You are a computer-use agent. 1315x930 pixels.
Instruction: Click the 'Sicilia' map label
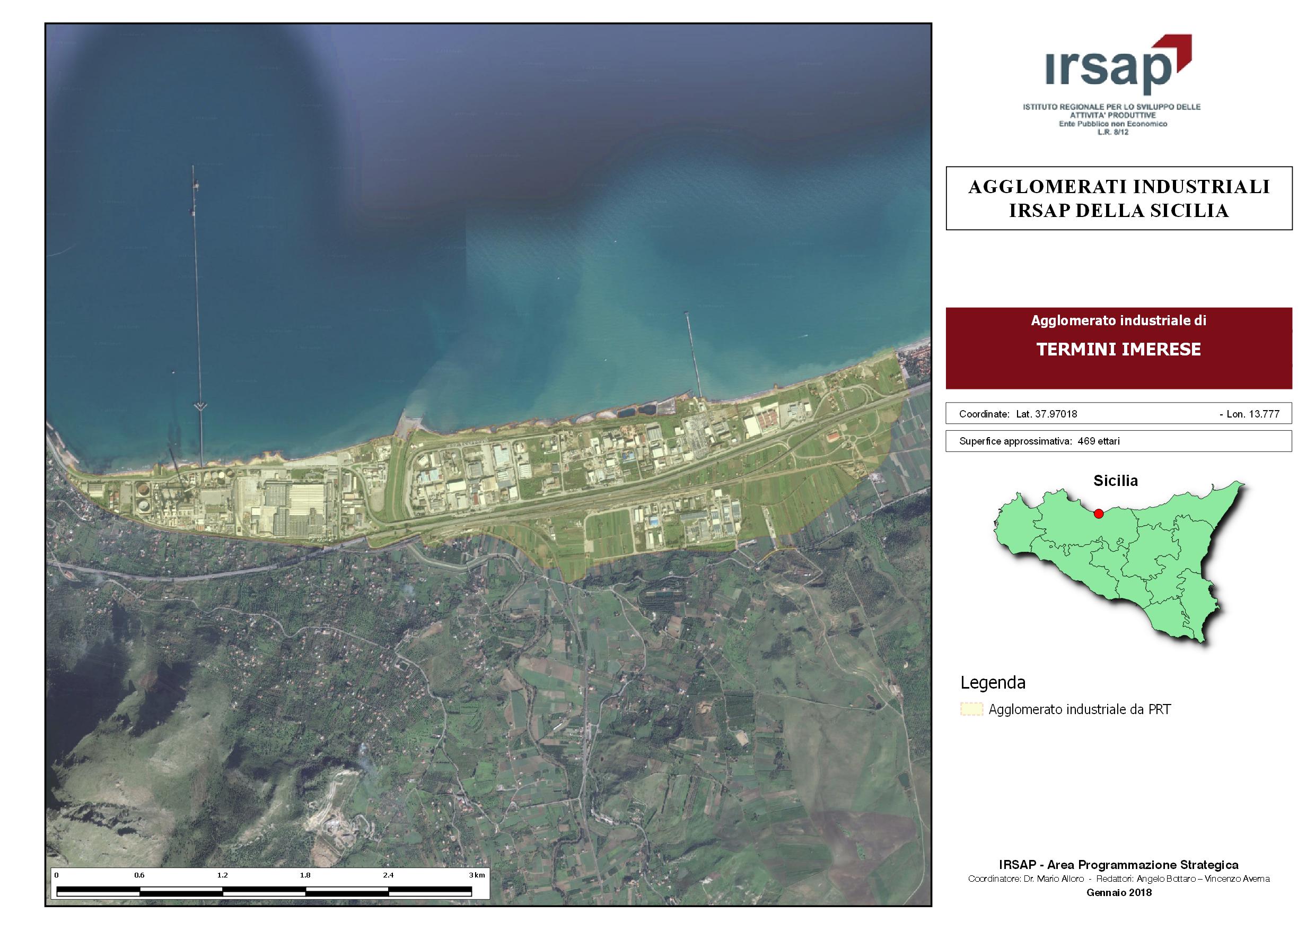point(1115,480)
